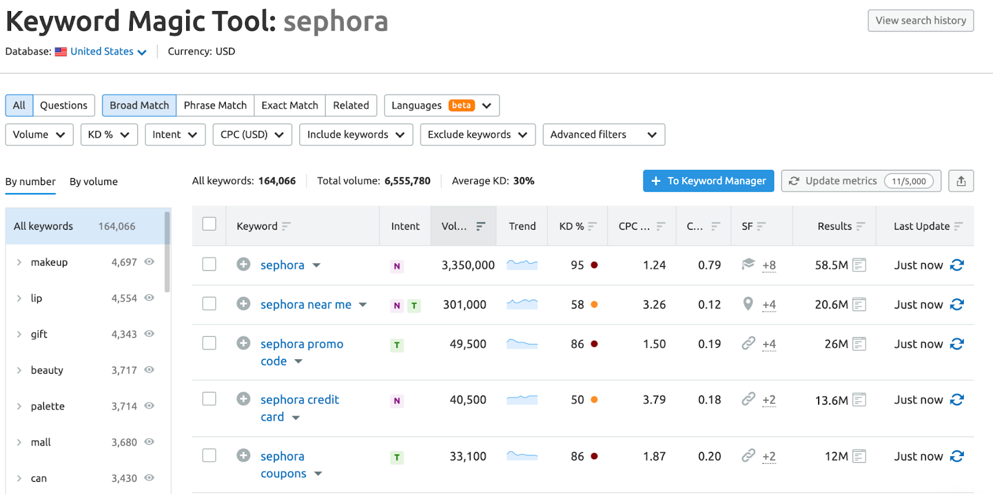Click the sidebar vertical scrollbar
The width and height of the screenshot is (993, 494).
tap(167, 251)
